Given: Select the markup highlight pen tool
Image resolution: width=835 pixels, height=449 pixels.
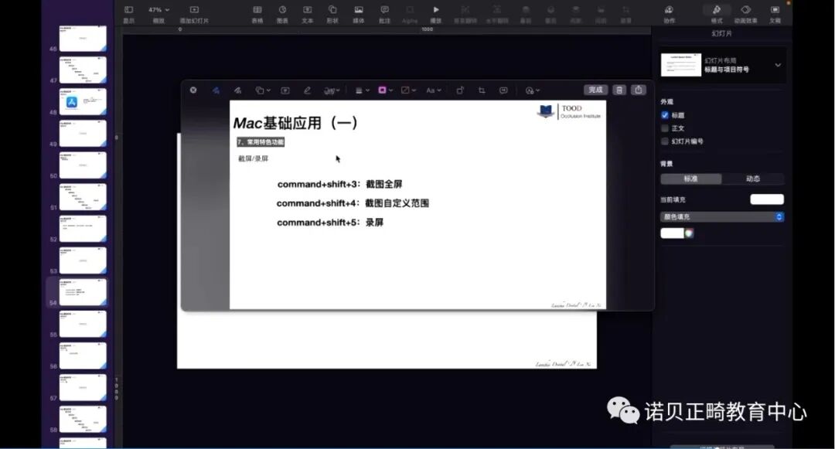Looking at the screenshot, I should (307, 90).
